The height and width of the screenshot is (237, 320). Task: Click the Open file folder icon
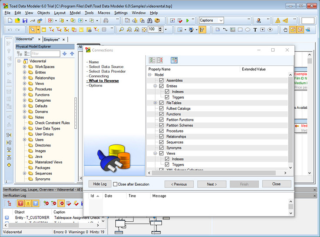point(17,20)
